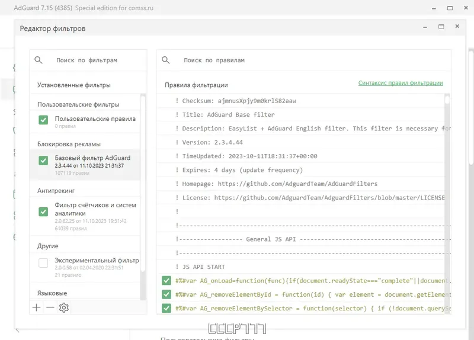
Task: Click the magnifier icon in the rules search
Action: [x=166, y=60]
